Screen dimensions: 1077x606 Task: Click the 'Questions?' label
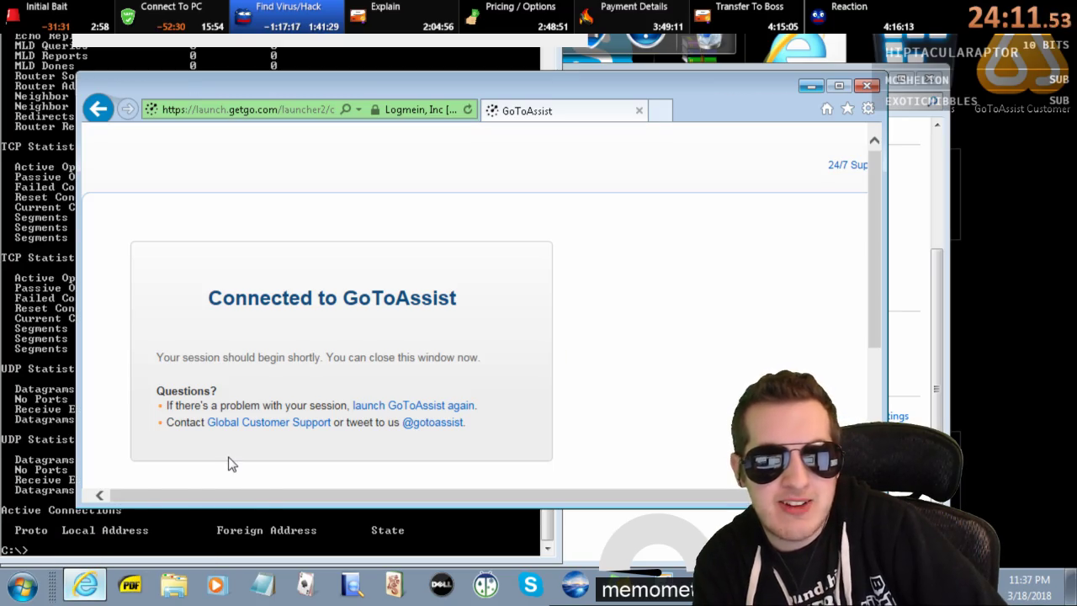(186, 391)
